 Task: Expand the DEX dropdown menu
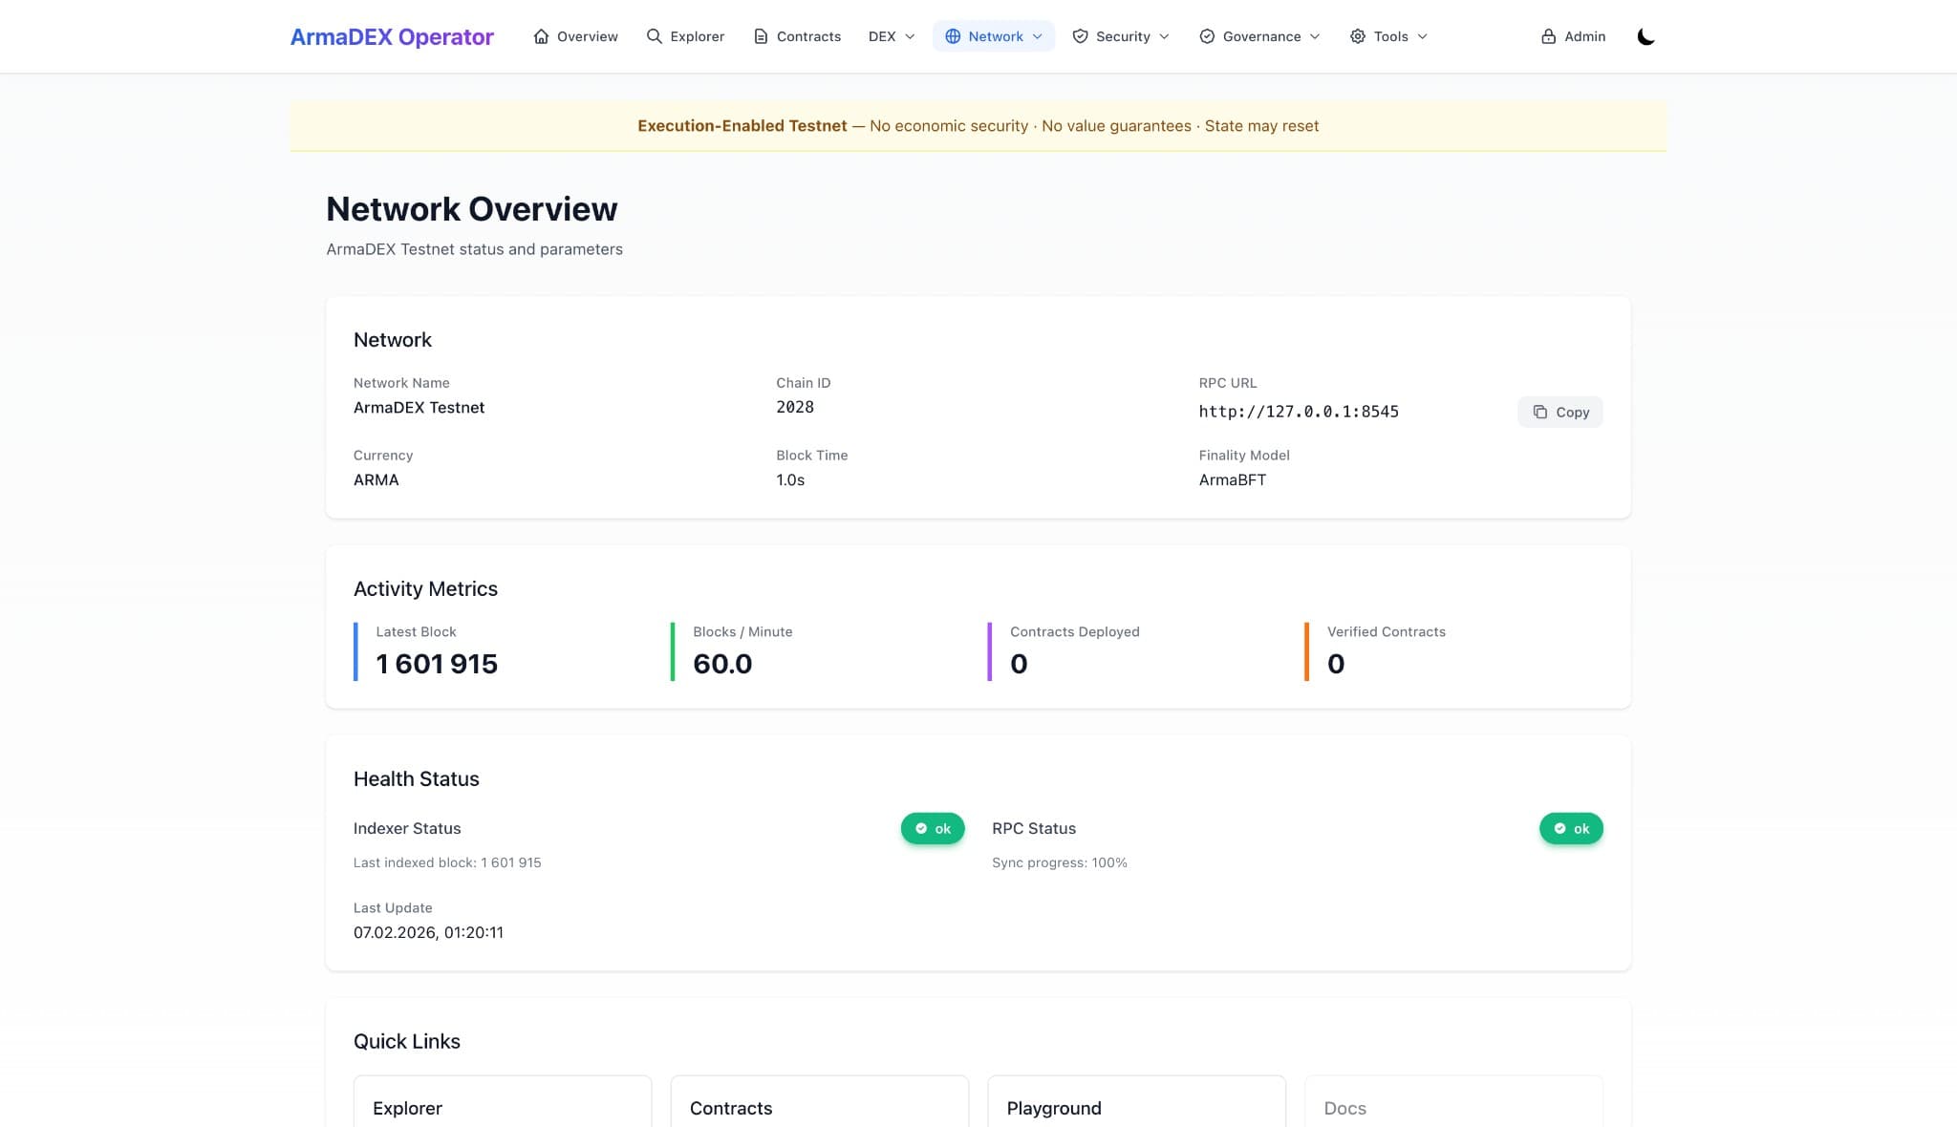click(890, 36)
